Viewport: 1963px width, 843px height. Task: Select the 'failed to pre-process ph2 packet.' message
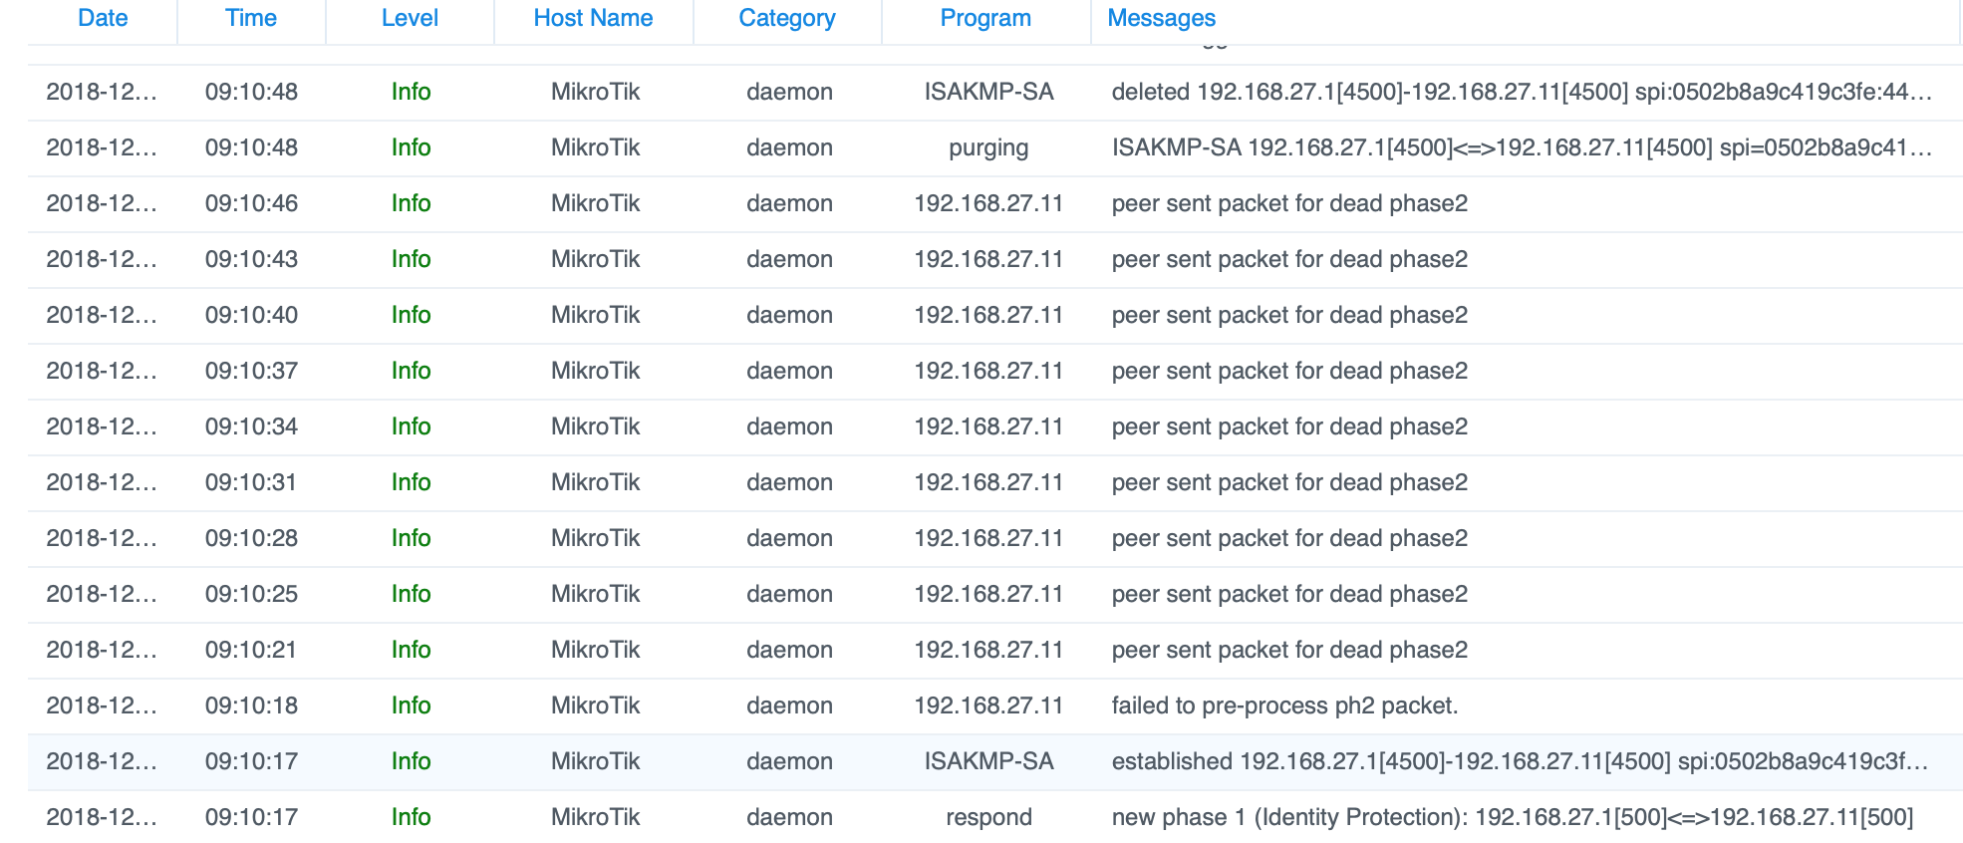tap(1284, 705)
